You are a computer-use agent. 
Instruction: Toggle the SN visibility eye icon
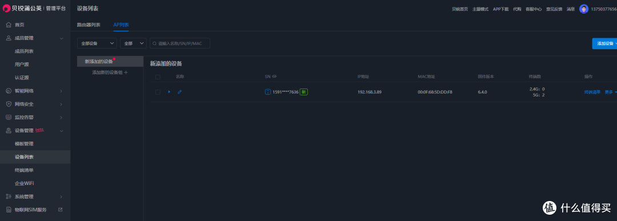(275, 77)
